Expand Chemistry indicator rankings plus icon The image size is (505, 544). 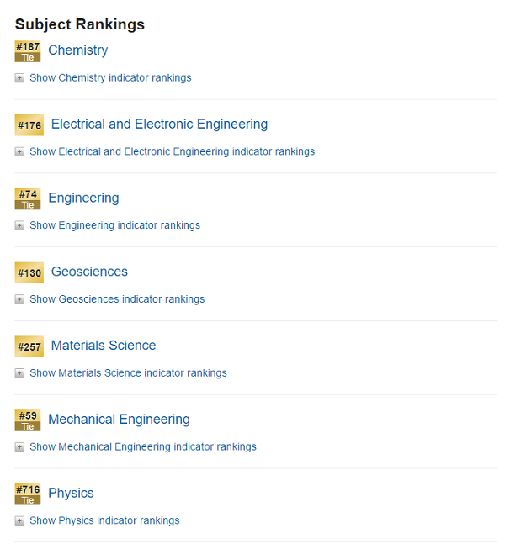19,78
